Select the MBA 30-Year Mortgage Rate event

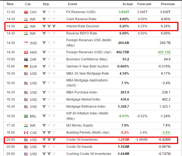click(87, 73)
